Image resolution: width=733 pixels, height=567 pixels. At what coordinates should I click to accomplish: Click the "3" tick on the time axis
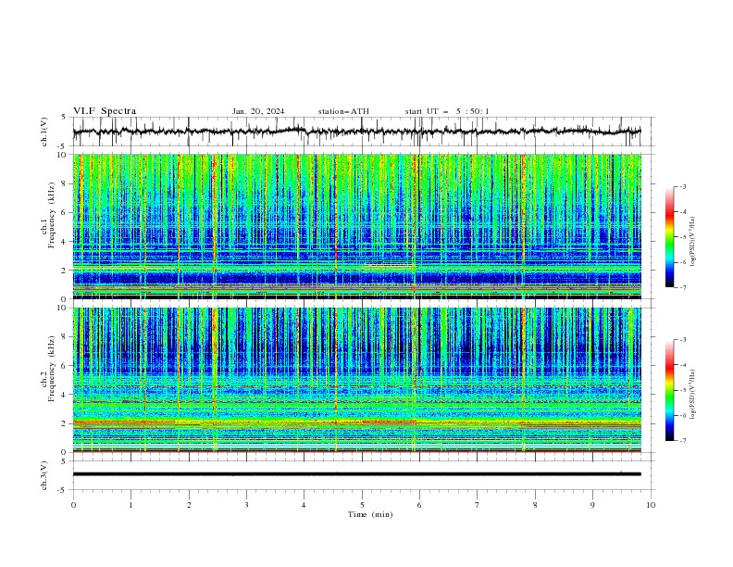[246, 505]
